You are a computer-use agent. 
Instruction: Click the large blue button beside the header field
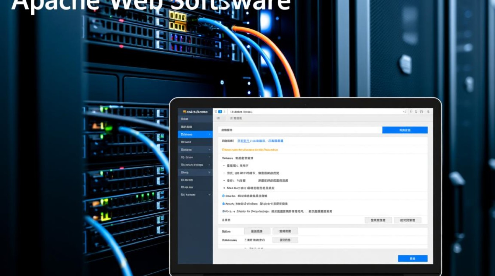click(x=405, y=130)
